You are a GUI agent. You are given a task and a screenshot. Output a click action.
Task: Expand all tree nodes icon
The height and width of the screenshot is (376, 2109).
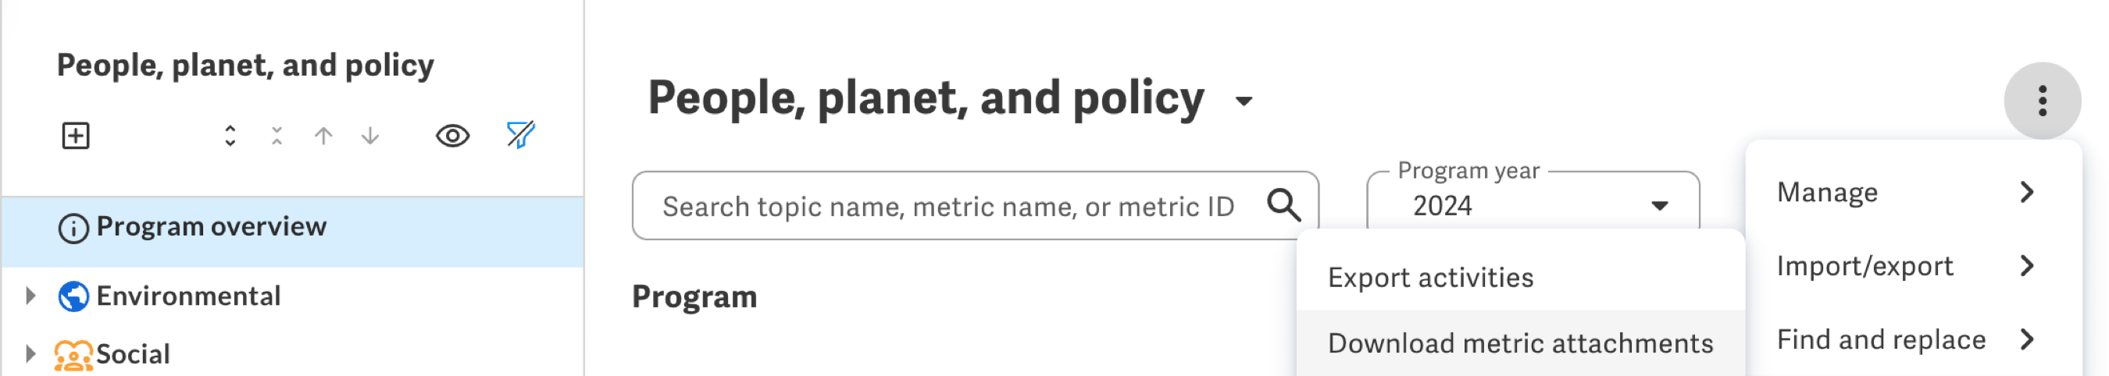pos(230,136)
